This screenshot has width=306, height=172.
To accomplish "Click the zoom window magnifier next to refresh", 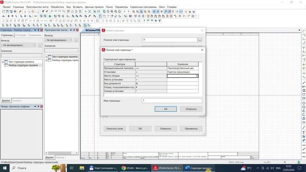I will [108, 11].
